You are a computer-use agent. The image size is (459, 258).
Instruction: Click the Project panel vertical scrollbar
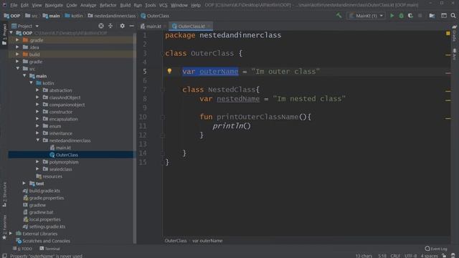click(135, 138)
